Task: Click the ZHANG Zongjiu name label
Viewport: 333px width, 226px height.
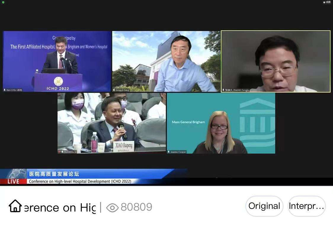Action: 236,90
